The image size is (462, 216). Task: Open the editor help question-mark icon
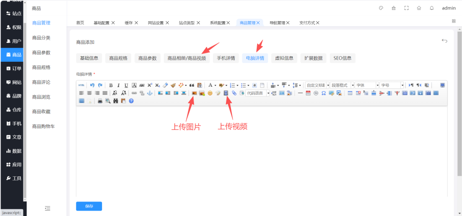131,101
